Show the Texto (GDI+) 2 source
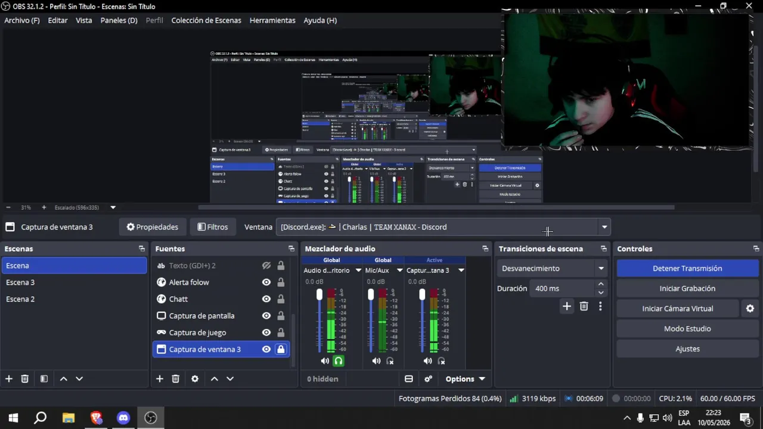 (266, 266)
